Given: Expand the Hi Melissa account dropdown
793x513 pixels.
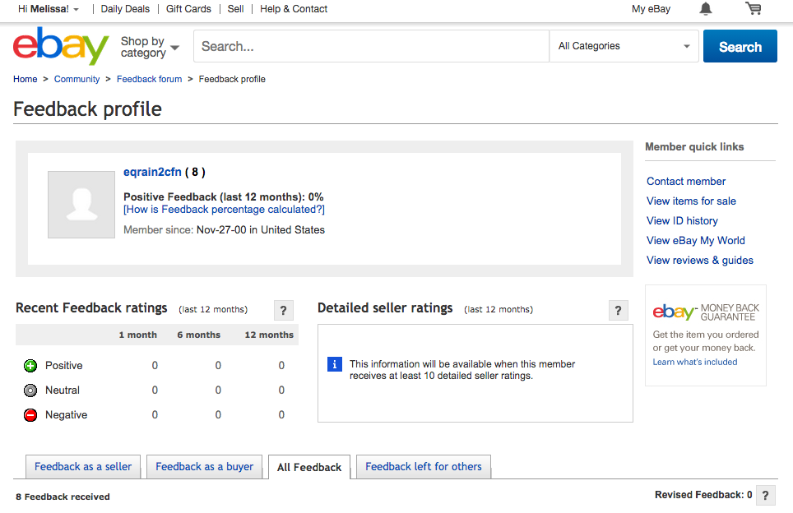Looking at the screenshot, I should coord(49,9).
